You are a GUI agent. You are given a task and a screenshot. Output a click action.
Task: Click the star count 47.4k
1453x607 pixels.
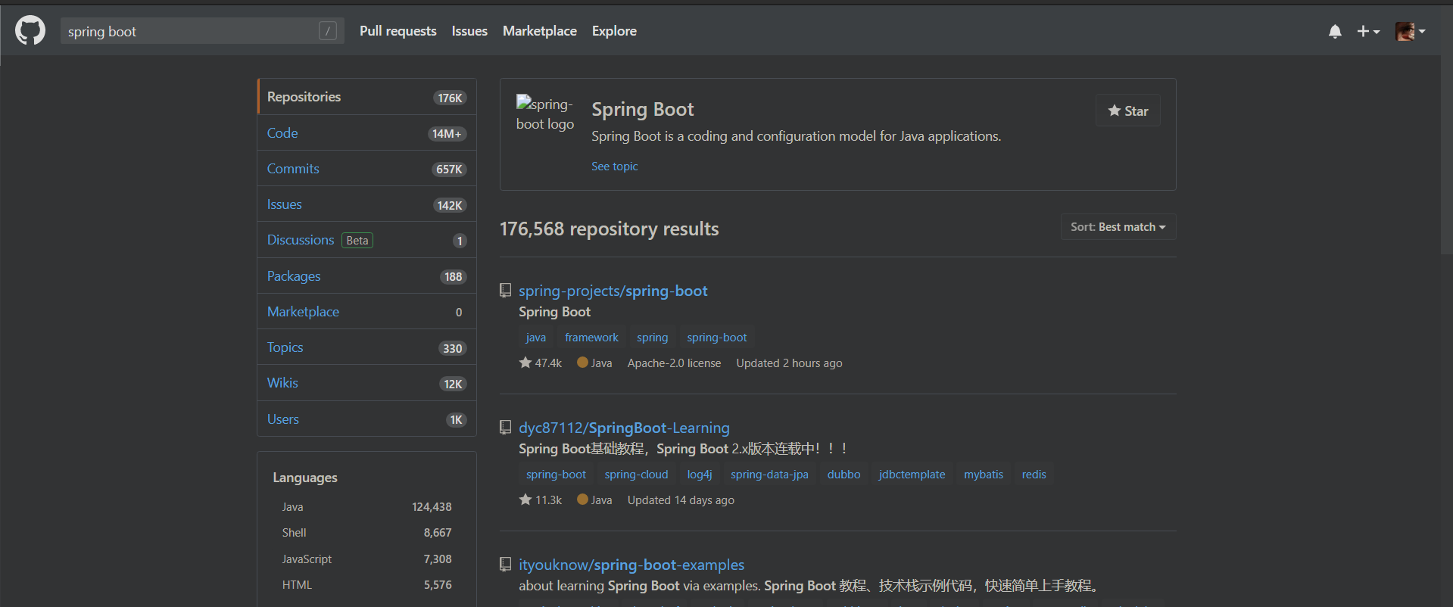(x=541, y=363)
